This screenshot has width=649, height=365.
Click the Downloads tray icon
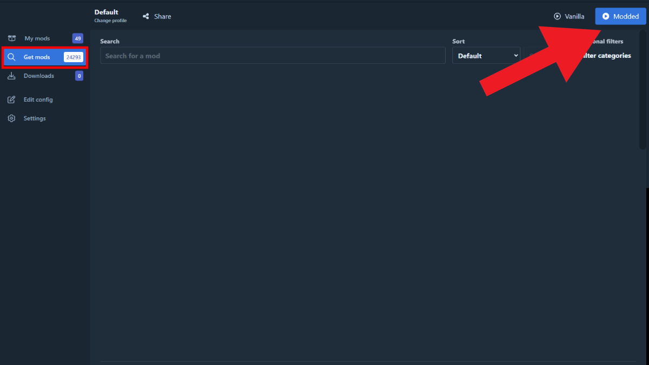click(11, 76)
